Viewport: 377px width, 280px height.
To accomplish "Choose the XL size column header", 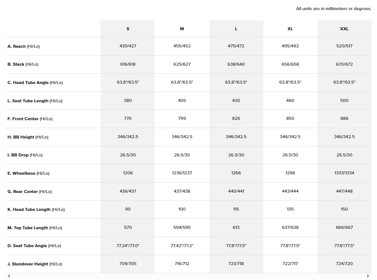I will point(290,29).
